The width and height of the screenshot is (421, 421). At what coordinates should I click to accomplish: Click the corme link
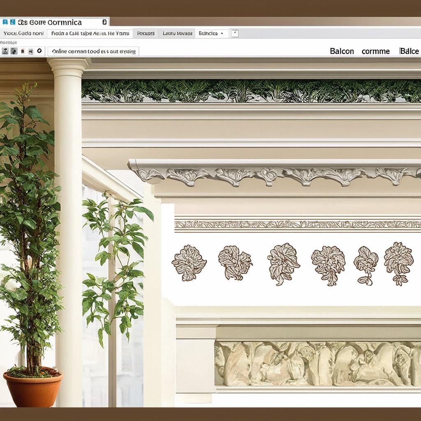coord(375,51)
